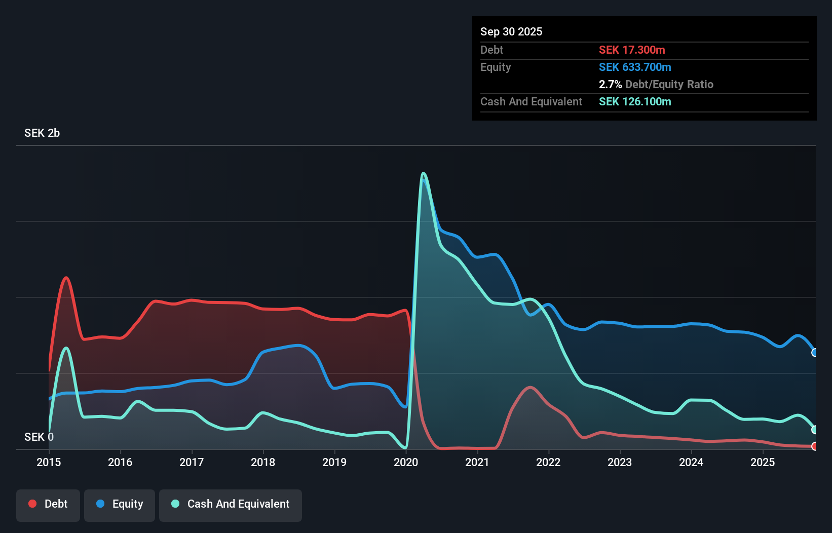Click the SEK 0 axis label
Image resolution: width=832 pixels, height=533 pixels.
pos(39,437)
